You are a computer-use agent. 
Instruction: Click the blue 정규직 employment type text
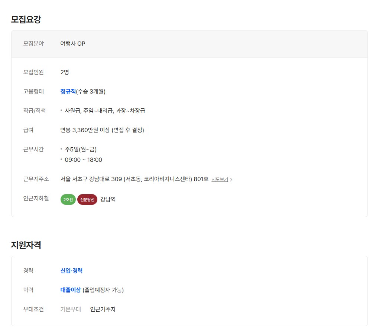click(x=68, y=91)
